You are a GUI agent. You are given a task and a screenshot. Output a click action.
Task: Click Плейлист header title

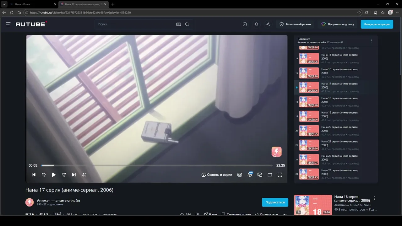pos(303,39)
